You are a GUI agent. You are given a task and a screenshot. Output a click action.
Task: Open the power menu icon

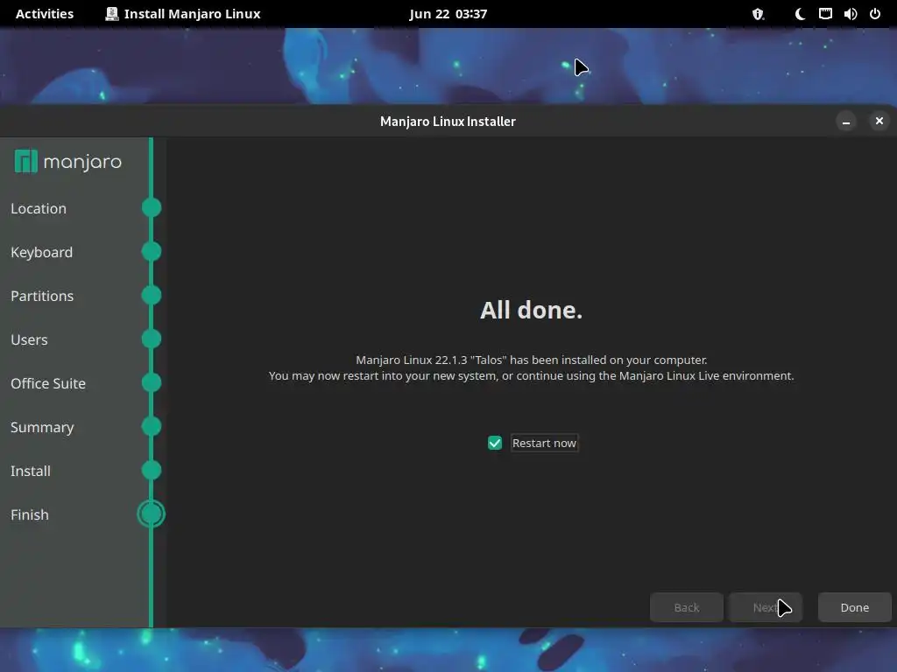point(875,14)
